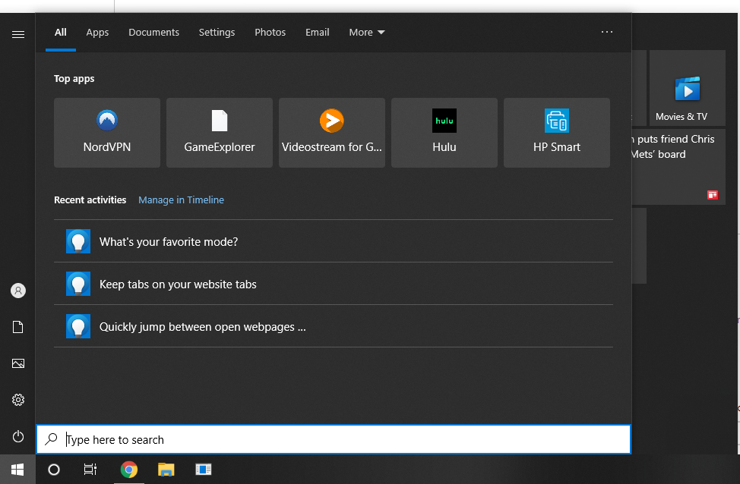740x484 pixels.
Task: Open account settings from the sidebar
Action: 17,291
